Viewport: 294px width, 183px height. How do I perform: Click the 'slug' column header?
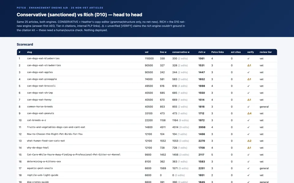pos(29,52)
